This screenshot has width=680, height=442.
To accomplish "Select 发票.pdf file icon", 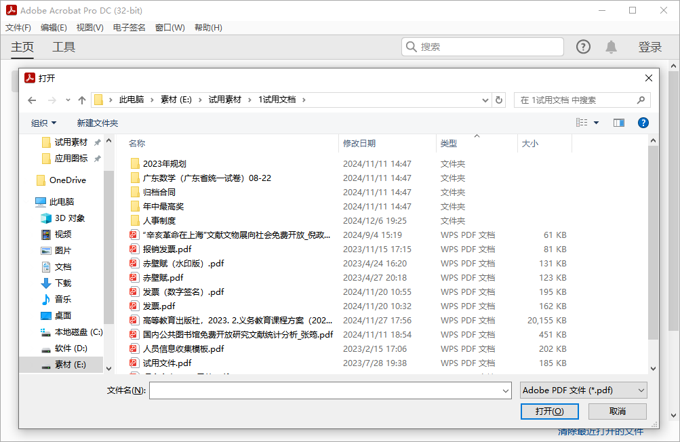I will click(134, 306).
